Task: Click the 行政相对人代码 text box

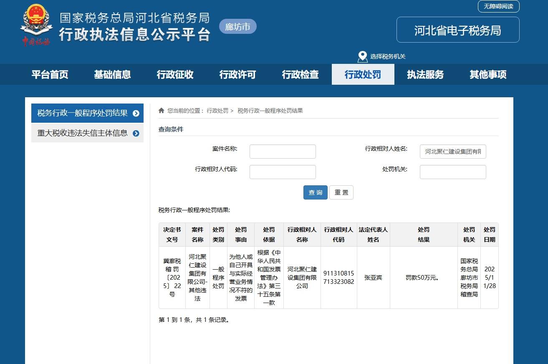Action: [283, 172]
